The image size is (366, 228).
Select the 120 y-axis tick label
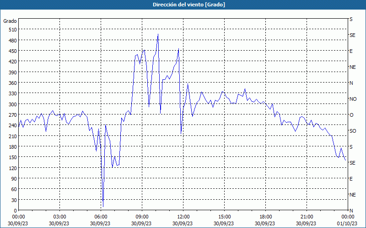pos(13,168)
